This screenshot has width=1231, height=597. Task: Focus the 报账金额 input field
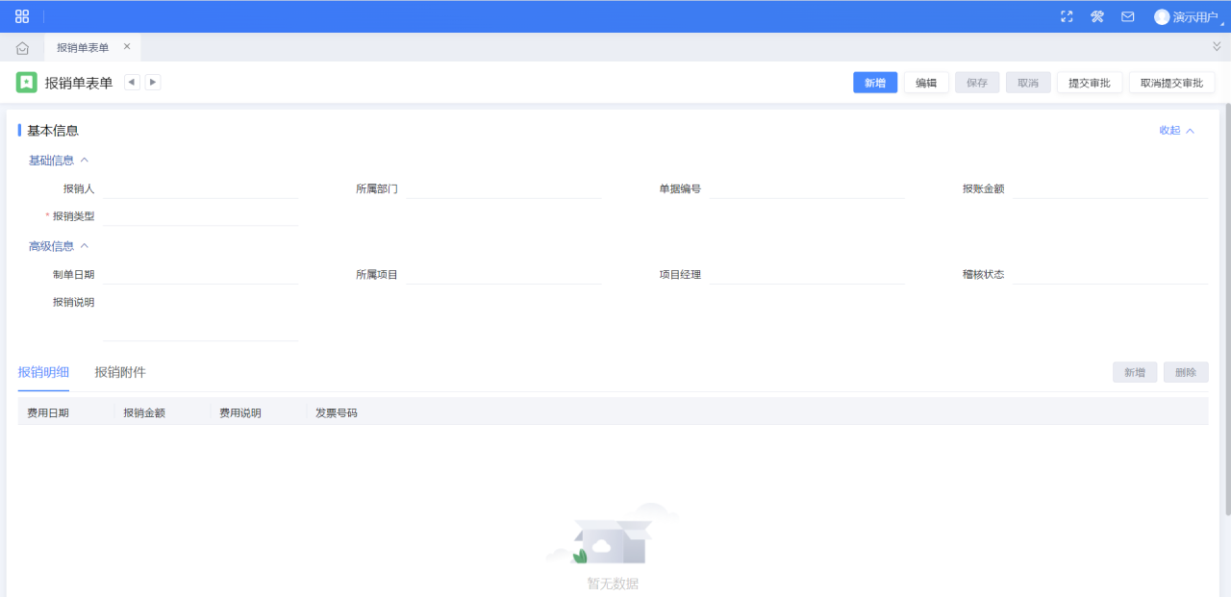click(x=1110, y=188)
